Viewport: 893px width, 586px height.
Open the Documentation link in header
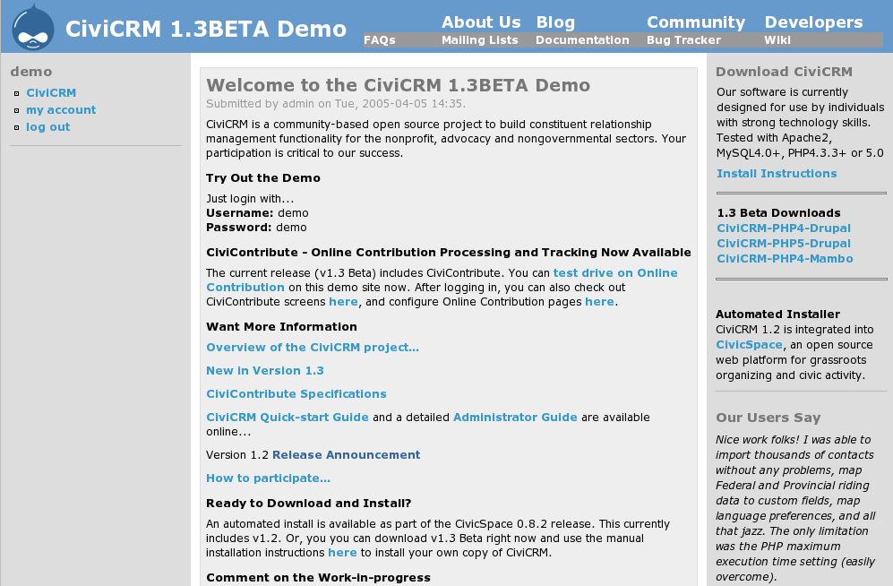tap(582, 39)
